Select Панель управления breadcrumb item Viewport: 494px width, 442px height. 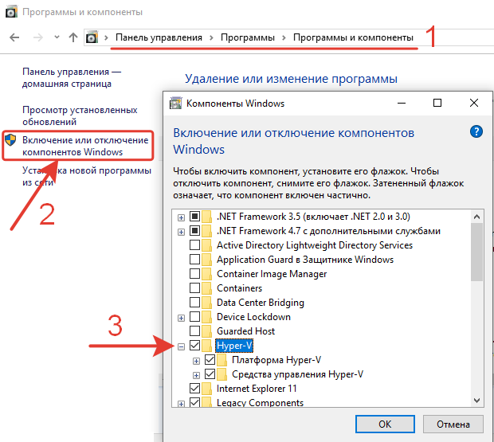tap(159, 37)
